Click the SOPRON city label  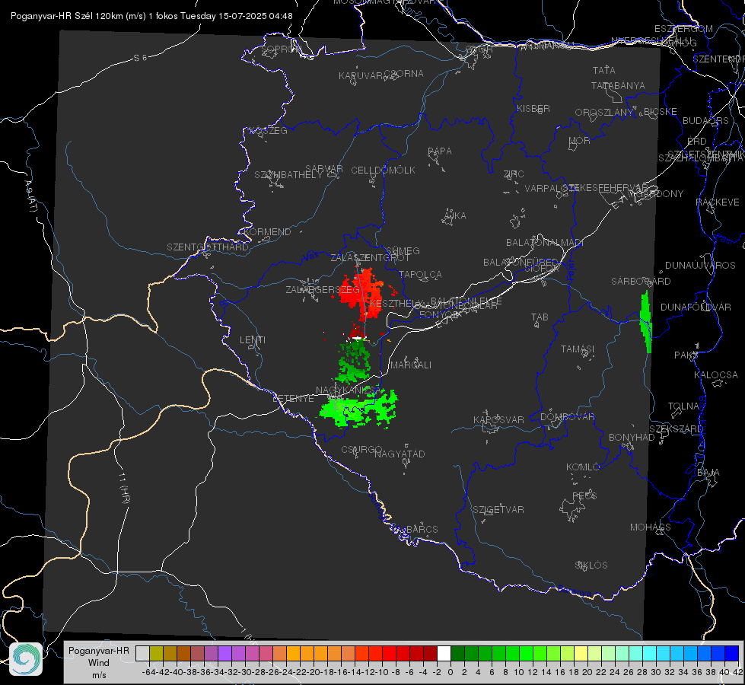click(x=281, y=49)
